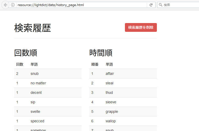Screen dimensions: 199x131
Task: Focus the URL address field
Action: pyautogui.click(x=81, y=5)
